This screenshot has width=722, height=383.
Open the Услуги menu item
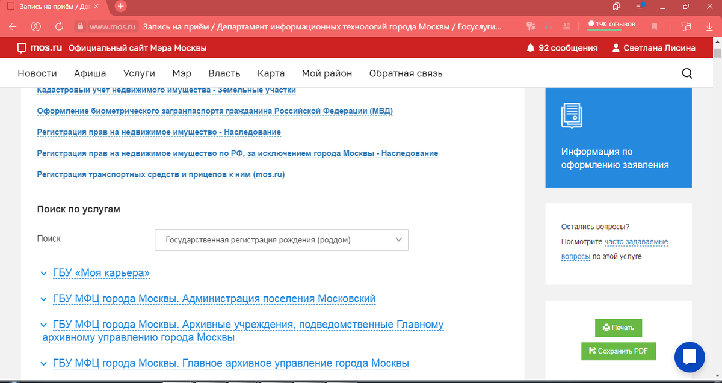(139, 73)
